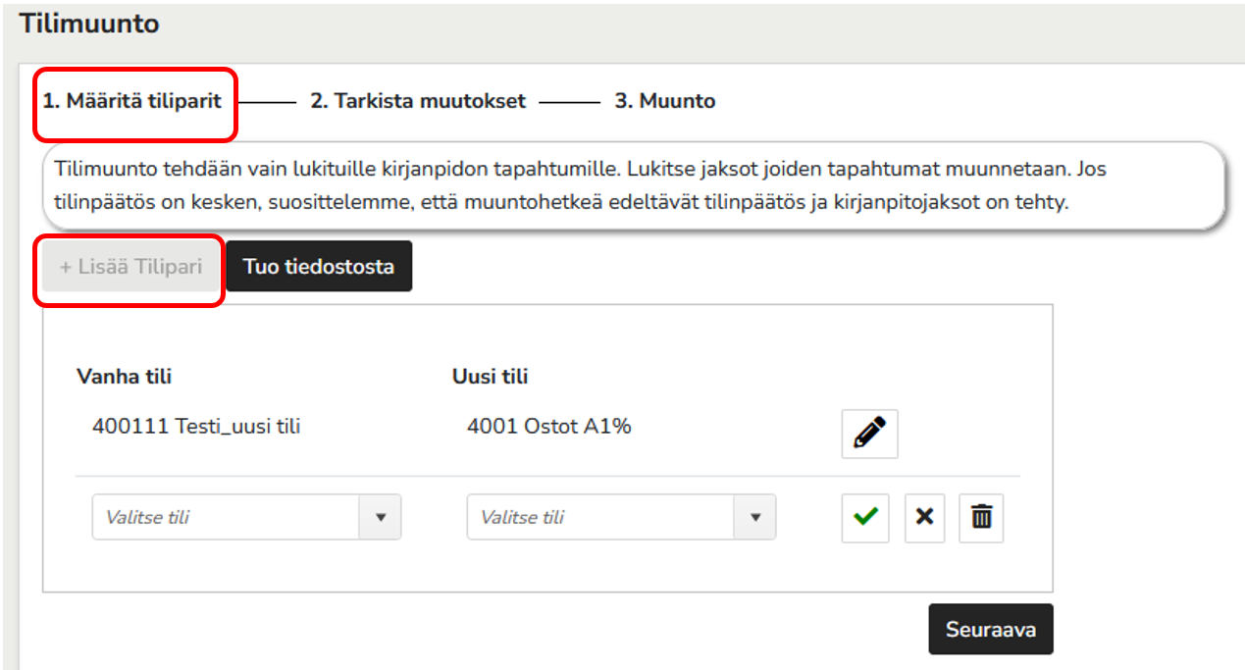1245x670 pixels.
Task: Select the 4001 Ostot A1% entry
Action: pos(548,427)
